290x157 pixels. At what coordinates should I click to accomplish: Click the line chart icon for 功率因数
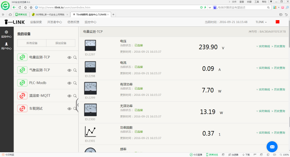pyautogui.click(x=90, y=131)
